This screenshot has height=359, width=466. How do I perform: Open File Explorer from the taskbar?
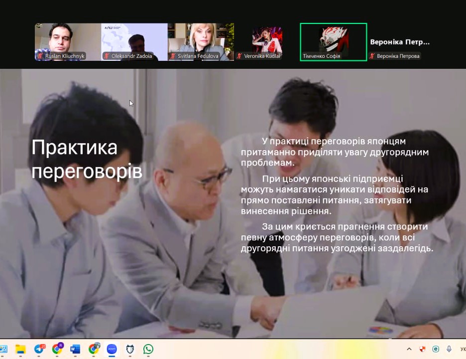click(x=20, y=349)
